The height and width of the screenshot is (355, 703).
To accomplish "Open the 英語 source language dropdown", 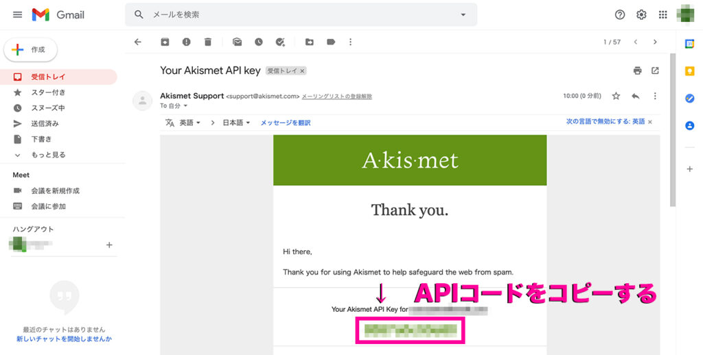I will point(189,123).
